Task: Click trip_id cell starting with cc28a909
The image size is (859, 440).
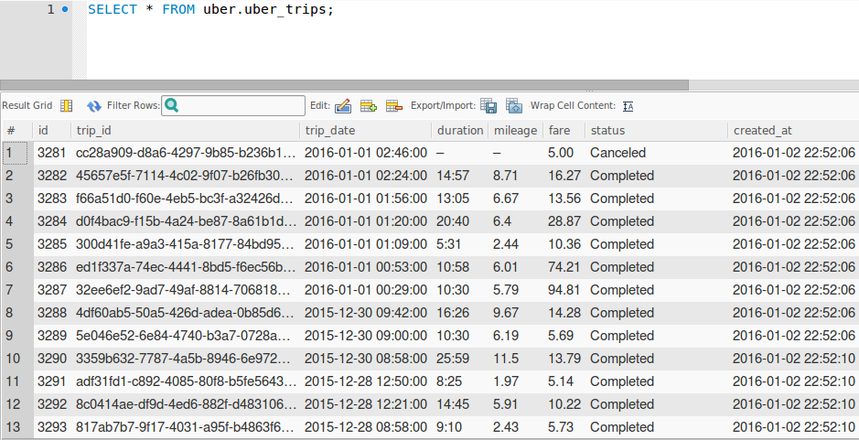Action: 185,153
